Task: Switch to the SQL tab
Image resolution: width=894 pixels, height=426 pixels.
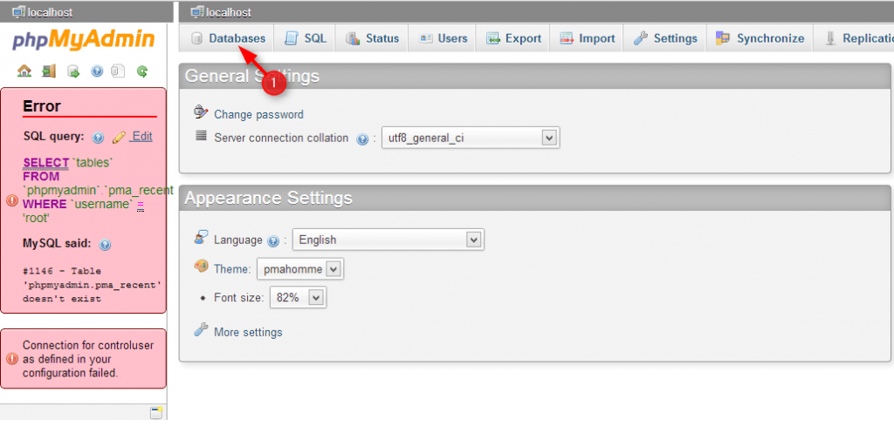Action: (305, 38)
